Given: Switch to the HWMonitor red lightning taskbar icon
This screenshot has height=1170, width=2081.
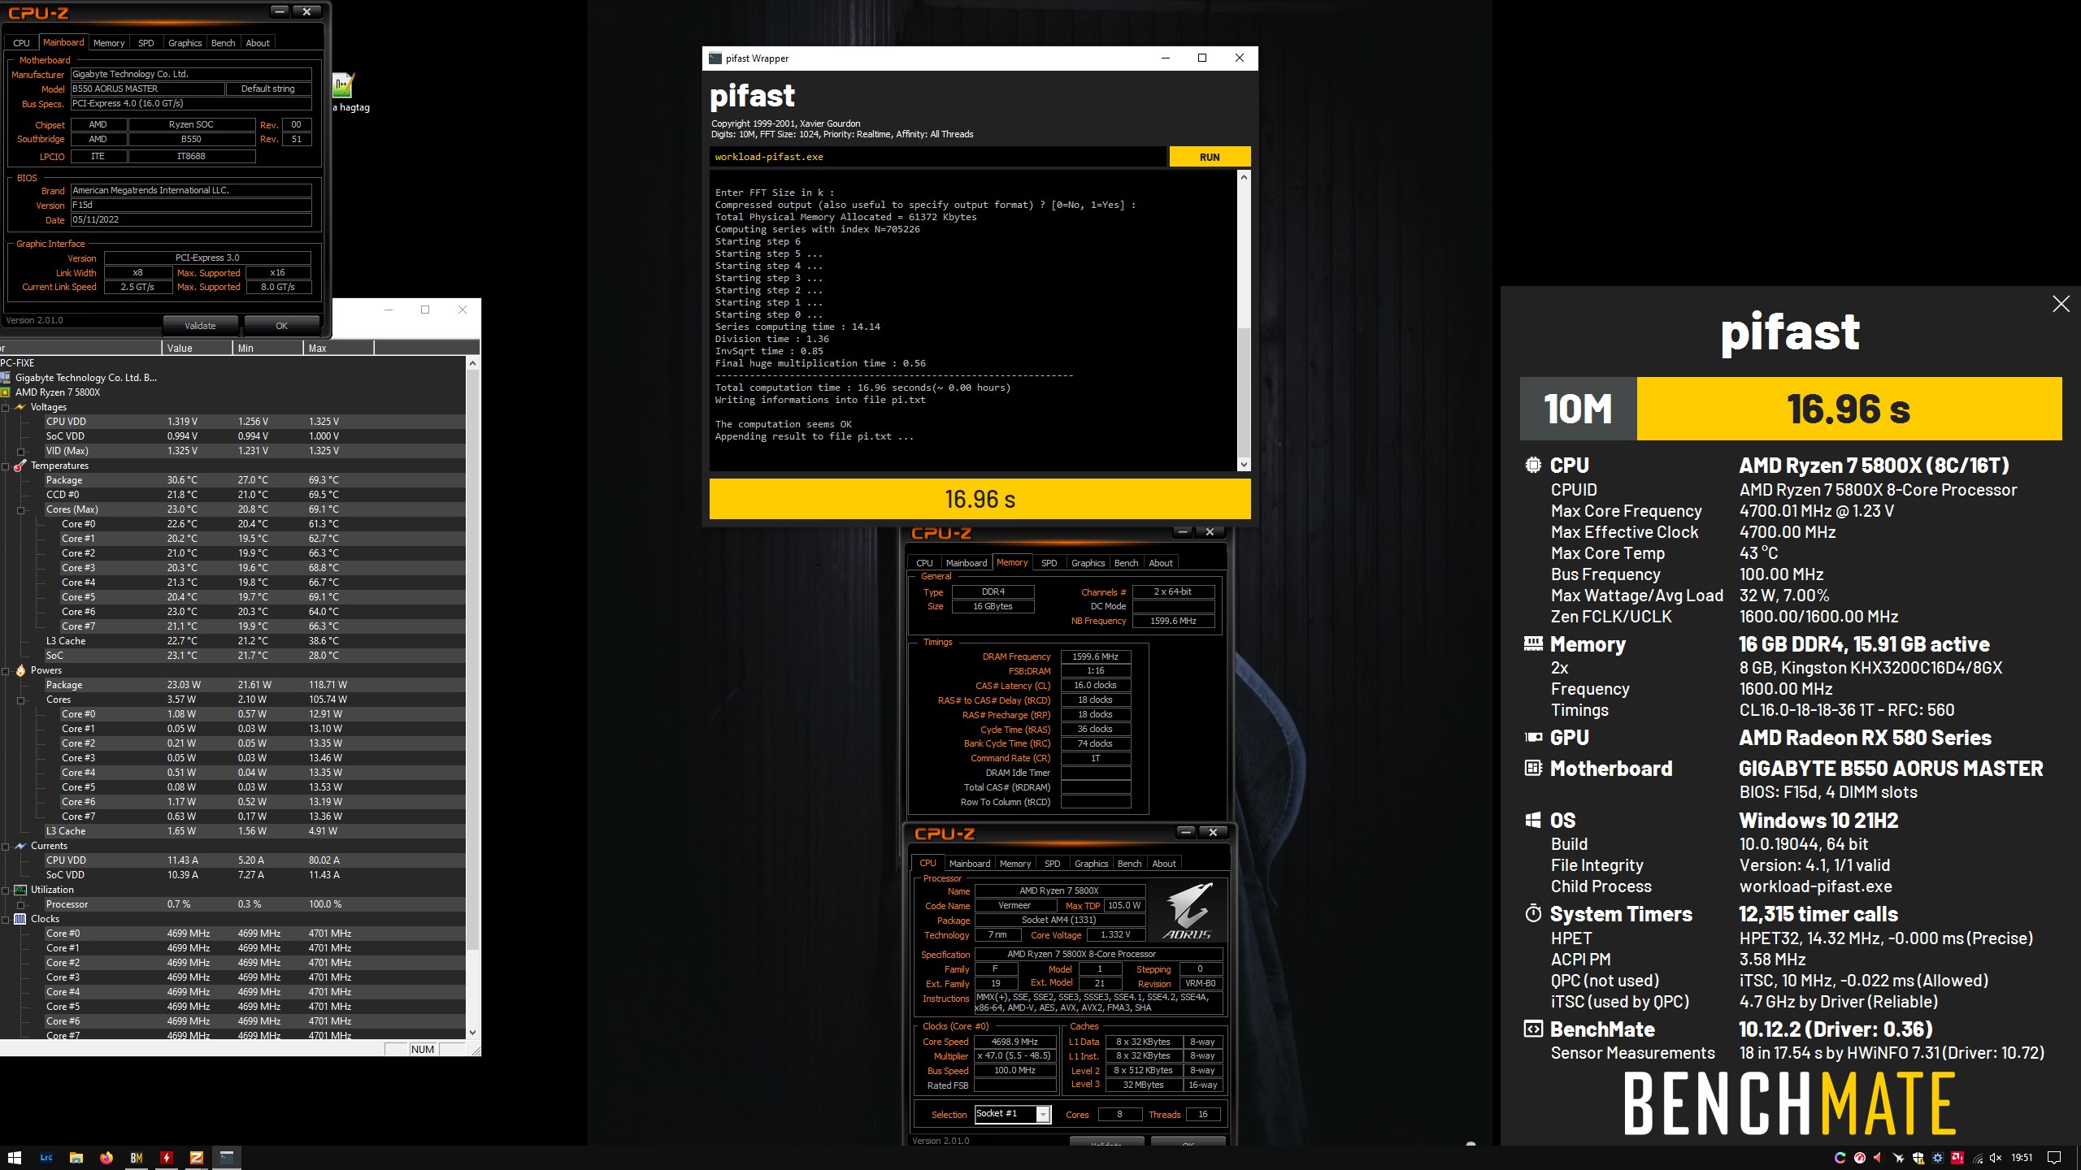Looking at the screenshot, I should tap(167, 1158).
